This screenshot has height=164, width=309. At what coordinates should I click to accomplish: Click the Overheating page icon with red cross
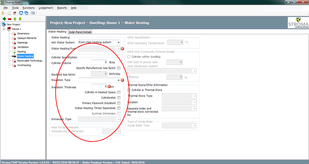point(14,65)
